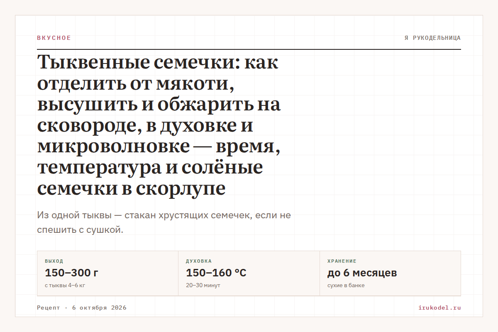Image resolution: width=498 pixels, height=332 pixels.
Task: Click the 'с тыквы 4–6 кг' note
Action: (x=65, y=286)
